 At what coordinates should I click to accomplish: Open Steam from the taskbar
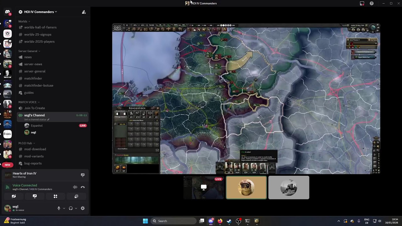(229, 221)
